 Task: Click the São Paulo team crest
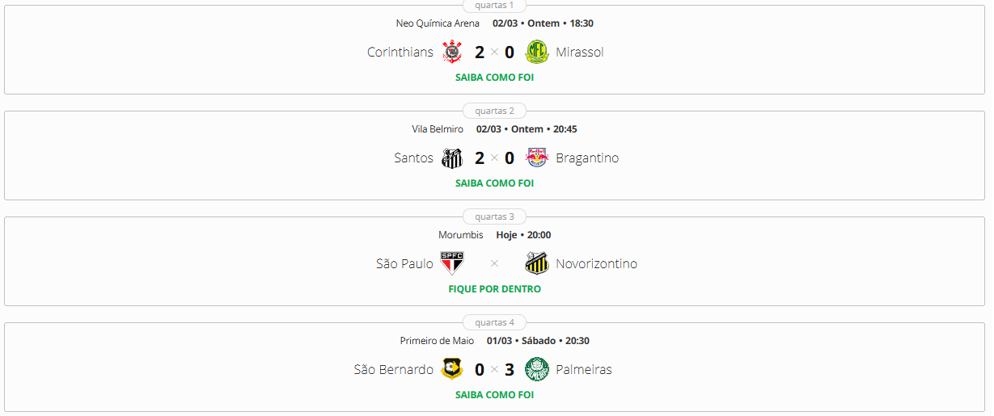(x=452, y=264)
